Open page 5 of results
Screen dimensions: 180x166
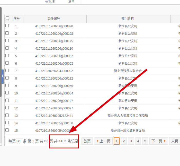tap(145, 141)
